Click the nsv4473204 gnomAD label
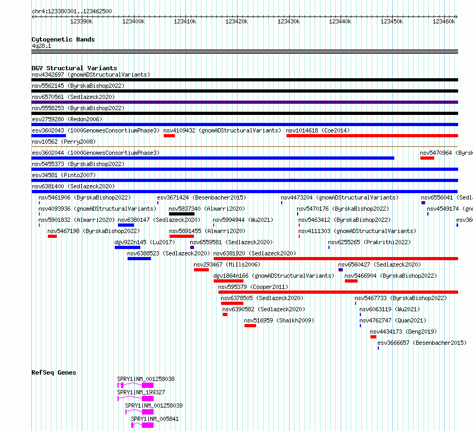 click(340, 197)
